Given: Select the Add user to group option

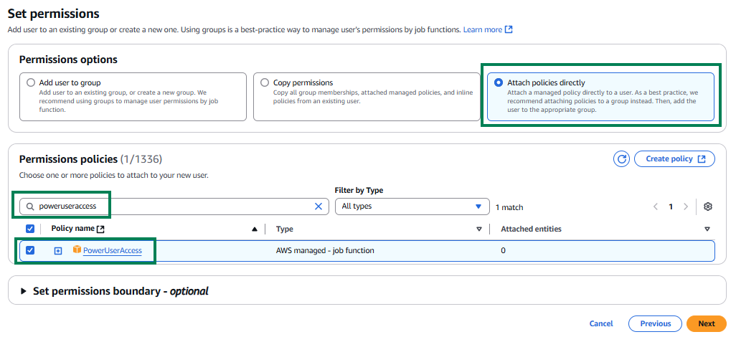Looking at the screenshot, I should pos(31,82).
